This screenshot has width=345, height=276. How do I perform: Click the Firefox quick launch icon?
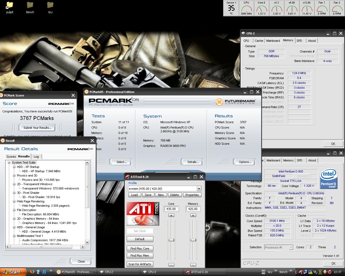click(x=32, y=272)
